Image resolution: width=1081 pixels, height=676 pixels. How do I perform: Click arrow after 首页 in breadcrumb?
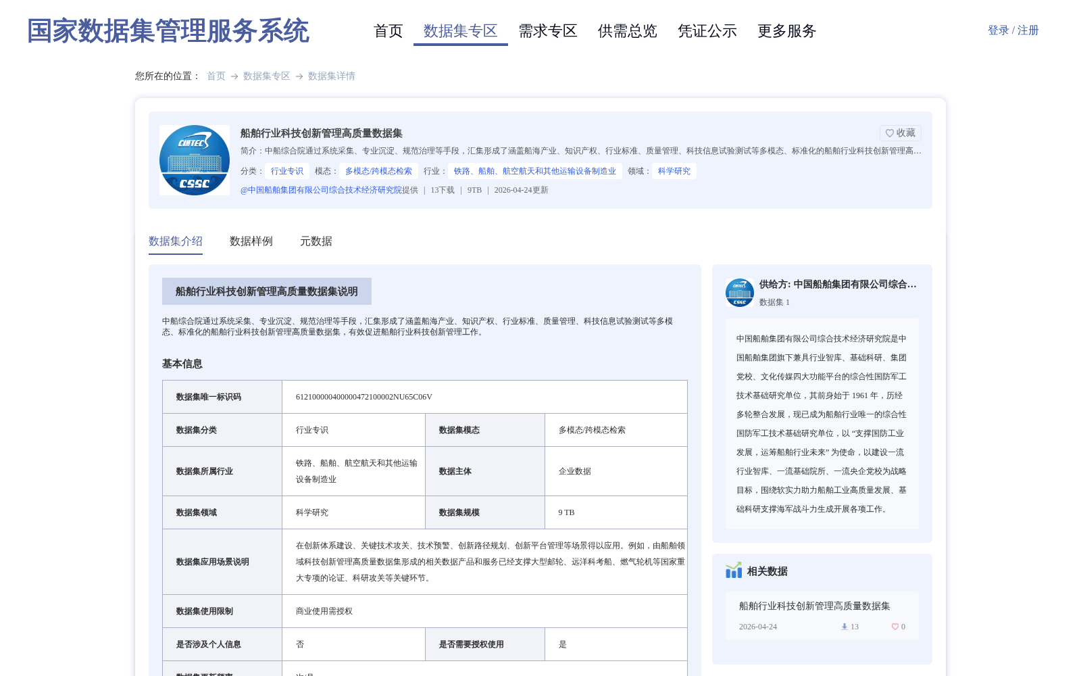coord(234,76)
